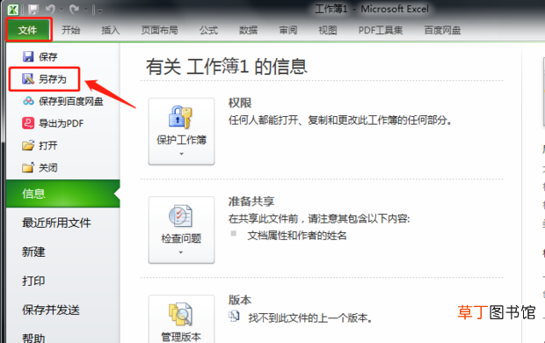Switch to the 数据 ribbon tab
The image size is (545, 343).
coord(248,30)
